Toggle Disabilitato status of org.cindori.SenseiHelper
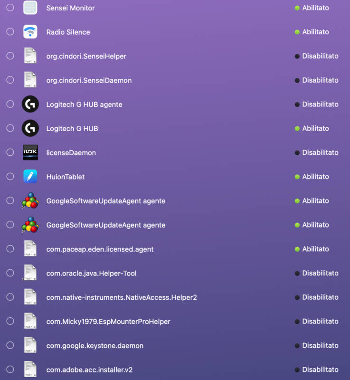Viewport: 350px width, 380px height. 317,56
